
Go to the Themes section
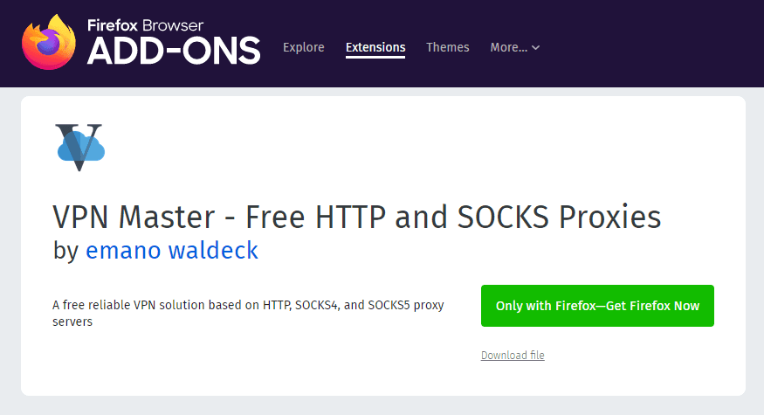447,47
